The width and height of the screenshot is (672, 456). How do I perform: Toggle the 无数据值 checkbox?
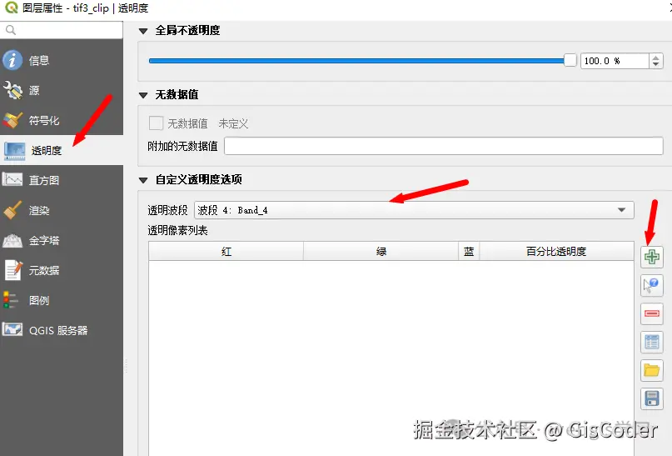(156, 123)
